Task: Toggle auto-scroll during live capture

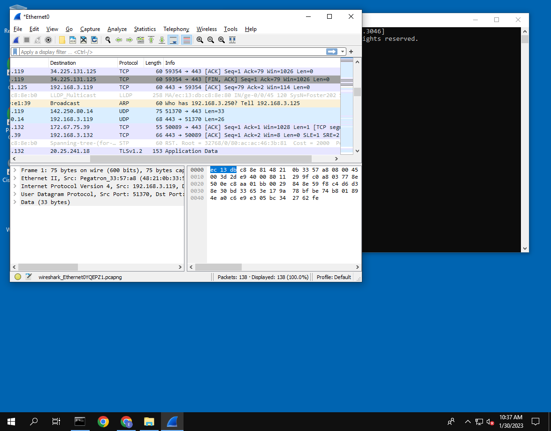Action: click(173, 40)
